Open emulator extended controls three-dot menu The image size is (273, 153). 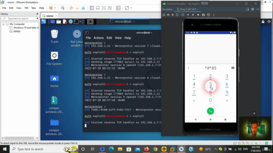coord(214,15)
